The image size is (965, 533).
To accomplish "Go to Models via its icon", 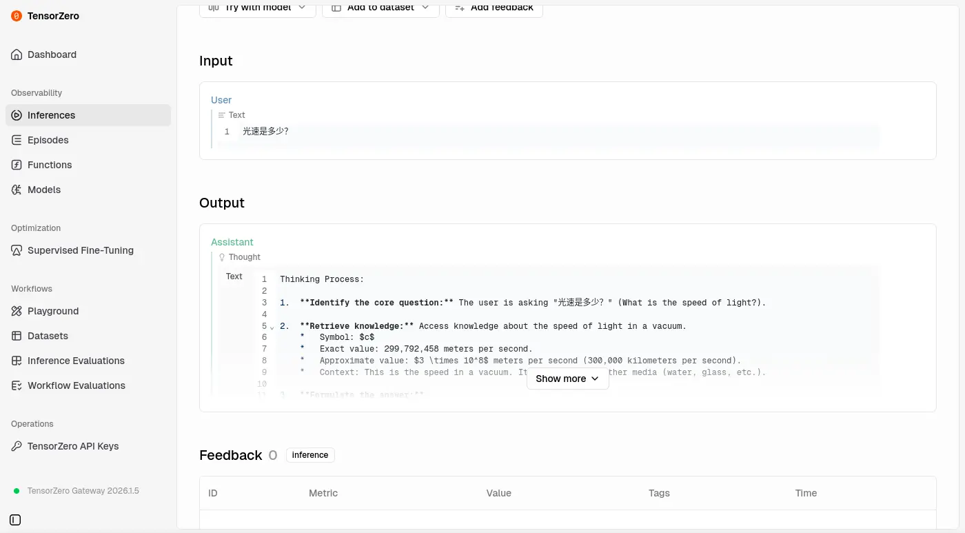I will (x=17, y=190).
